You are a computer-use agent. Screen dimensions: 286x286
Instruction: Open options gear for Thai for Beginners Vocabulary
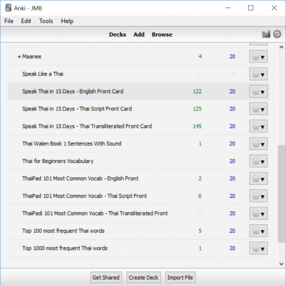pos(258,161)
